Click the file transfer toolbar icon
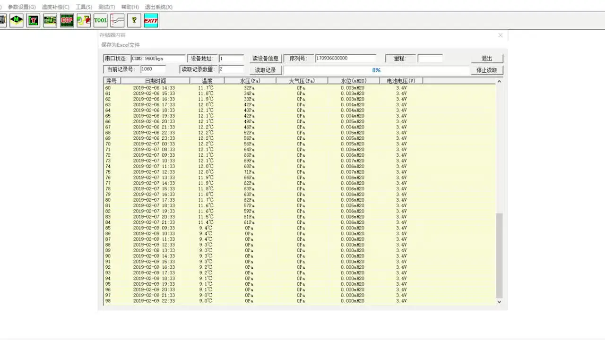The width and height of the screenshot is (605, 340). [x=84, y=20]
